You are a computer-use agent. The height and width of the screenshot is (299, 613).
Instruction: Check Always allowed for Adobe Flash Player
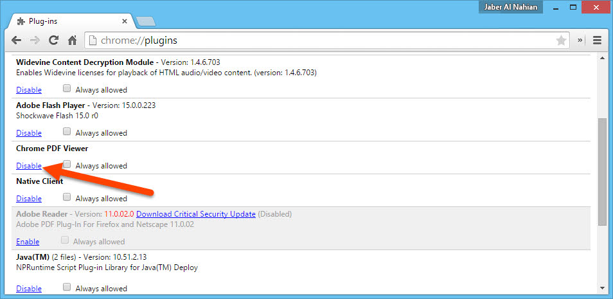67,132
